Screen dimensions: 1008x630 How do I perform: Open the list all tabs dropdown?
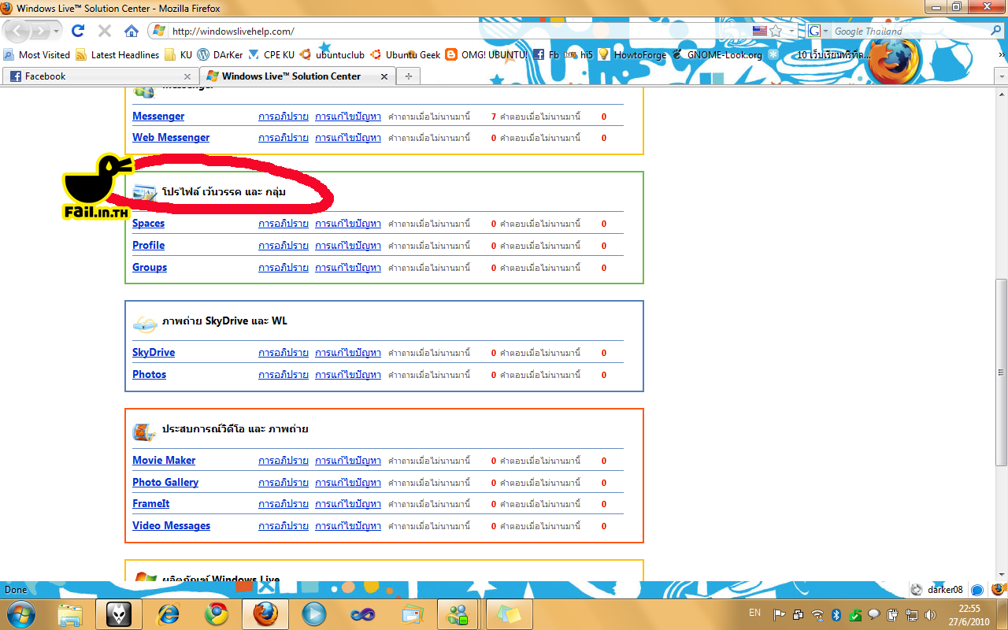pos(1001,76)
